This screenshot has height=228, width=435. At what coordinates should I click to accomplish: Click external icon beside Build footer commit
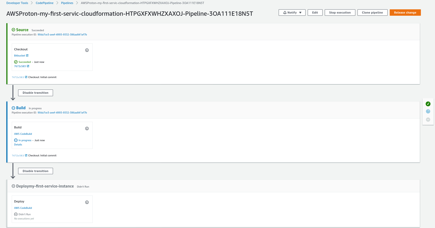26,155
